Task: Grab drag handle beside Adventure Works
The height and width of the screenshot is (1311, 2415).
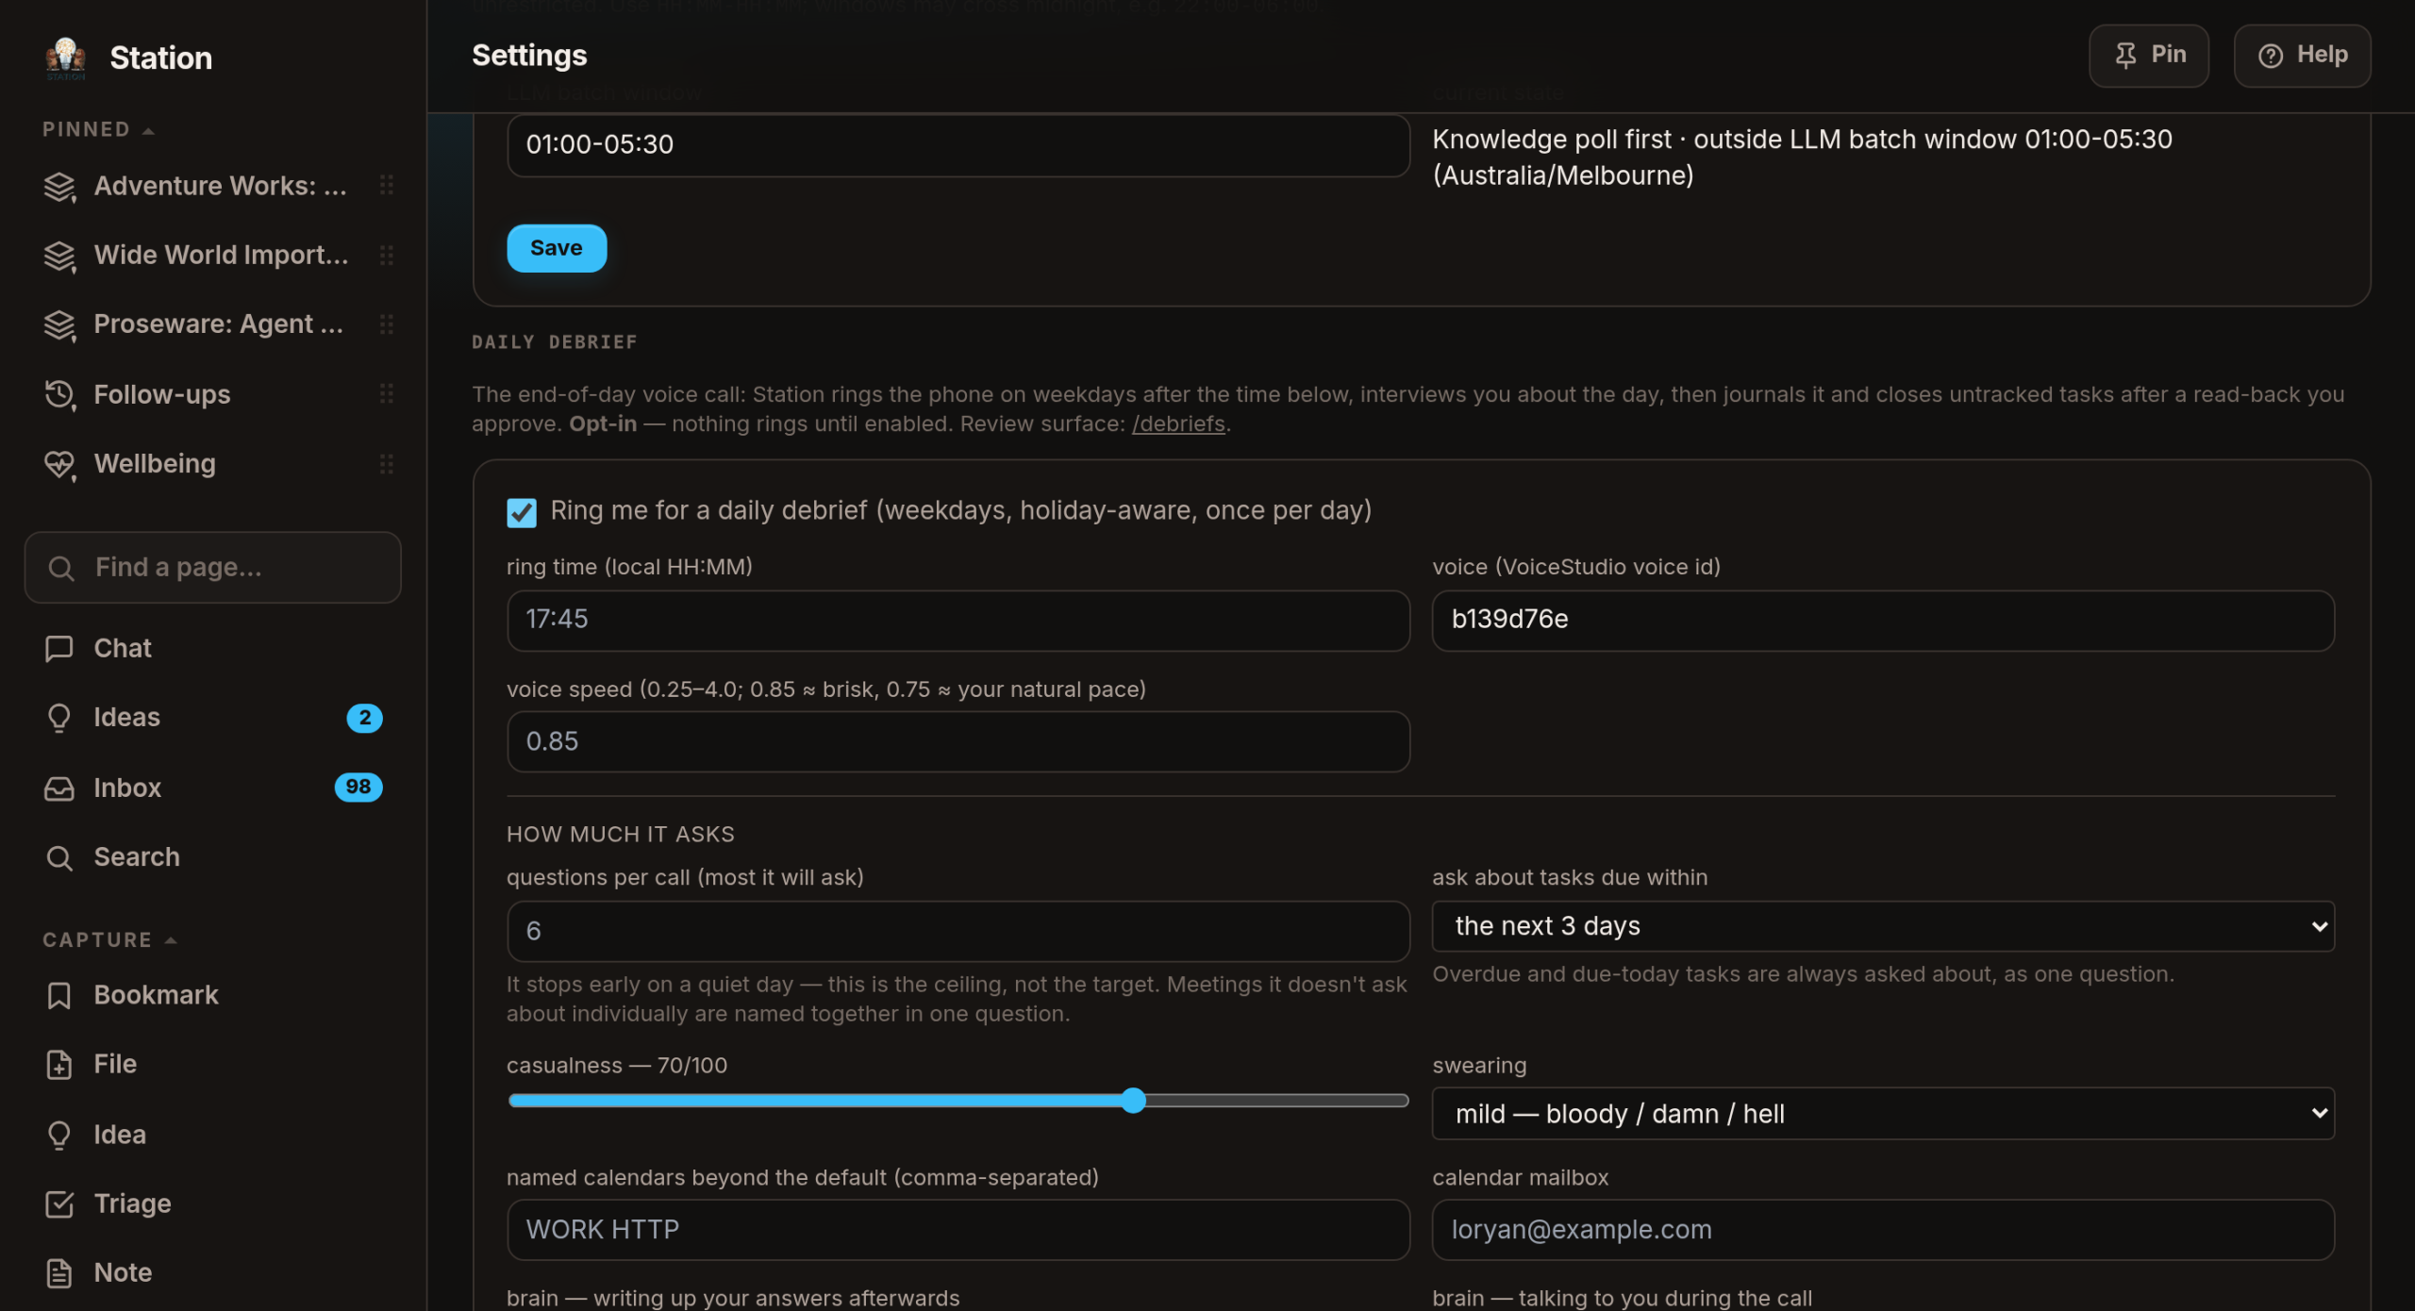Action: [387, 186]
